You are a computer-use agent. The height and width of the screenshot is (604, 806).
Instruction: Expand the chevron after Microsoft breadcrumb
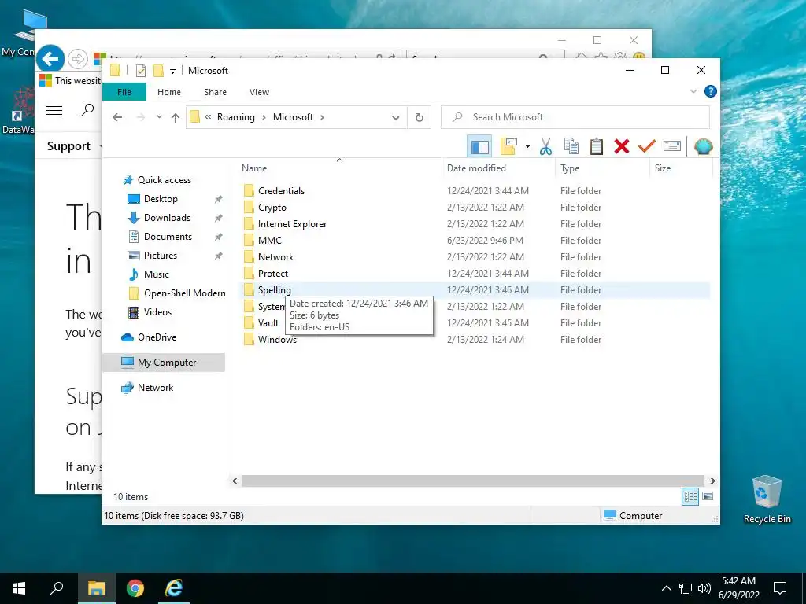click(322, 117)
